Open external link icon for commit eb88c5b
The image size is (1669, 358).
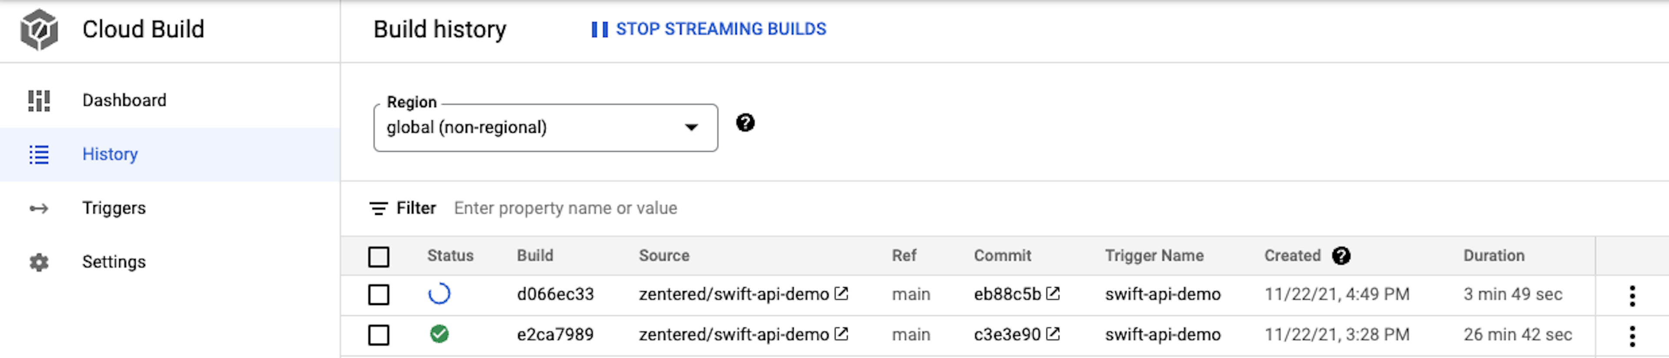[x=1054, y=294]
